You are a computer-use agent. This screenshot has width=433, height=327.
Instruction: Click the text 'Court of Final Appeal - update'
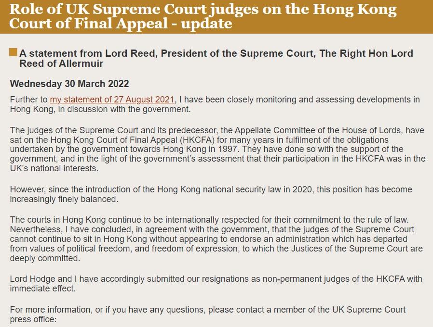coord(121,23)
